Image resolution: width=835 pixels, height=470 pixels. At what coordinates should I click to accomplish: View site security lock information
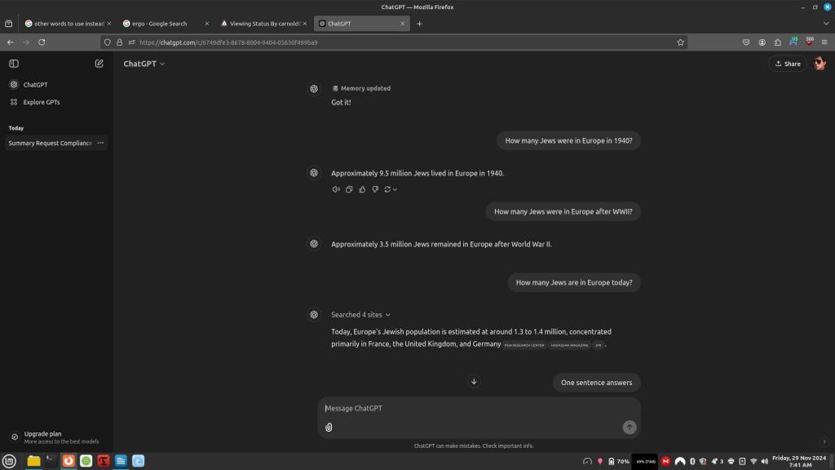119,42
